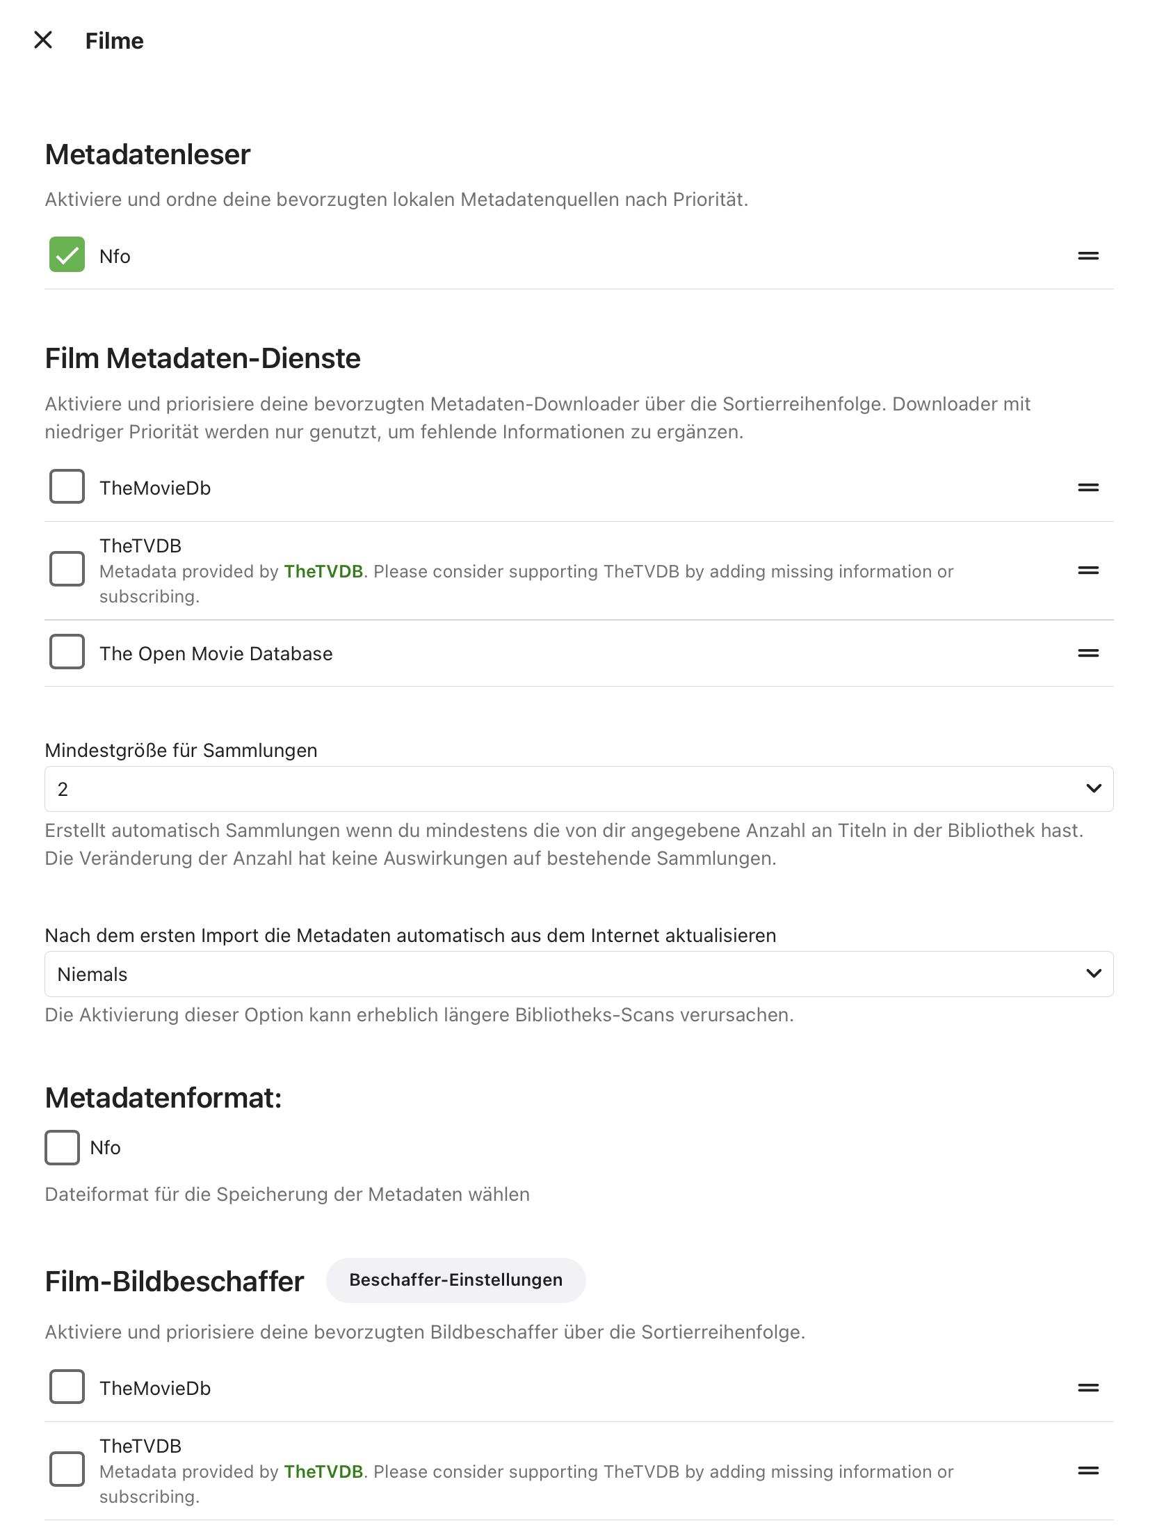Grab the TheMovieDb metadata service drag handle

(1088, 488)
